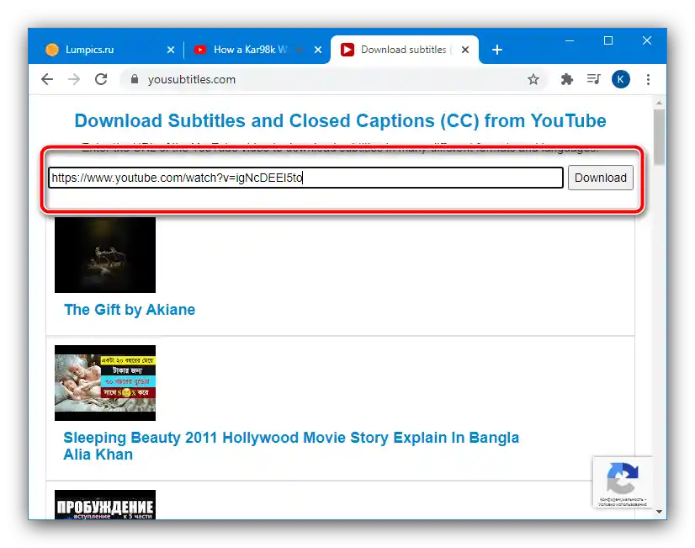Open the extensions puzzle icon
Viewport: 695px width, 548px height.
(566, 79)
